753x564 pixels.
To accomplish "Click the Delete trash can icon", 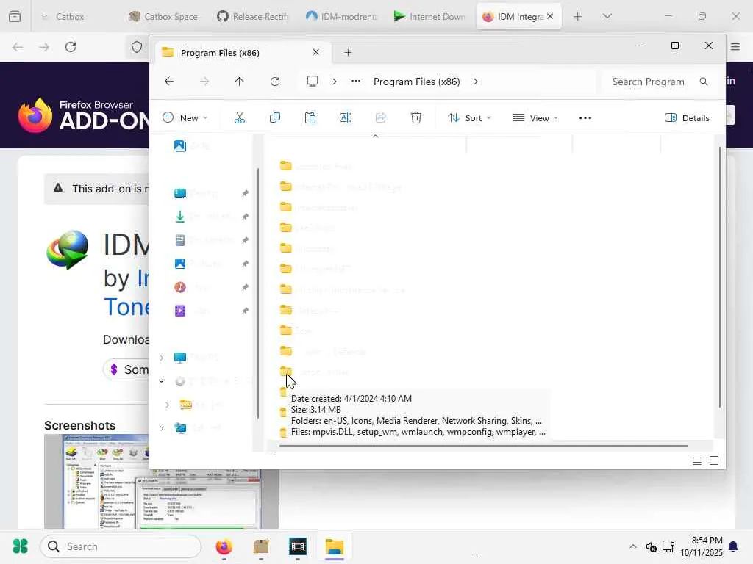I will pos(416,118).
